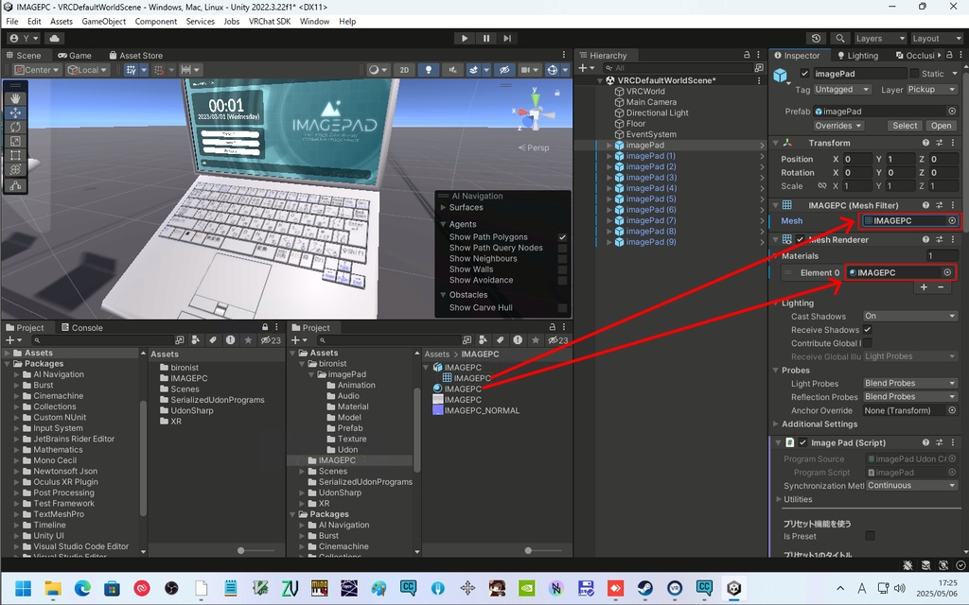Click the Pause button

pyautogui.click(x=486, y=38)
